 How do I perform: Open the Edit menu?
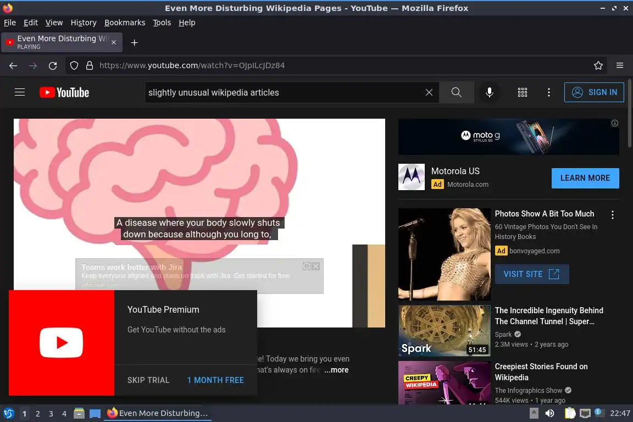(31, 23)
